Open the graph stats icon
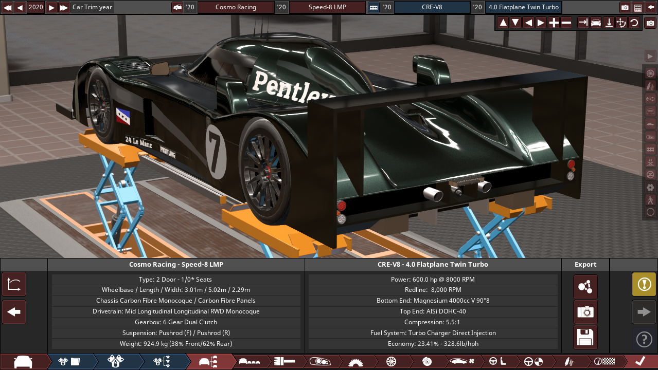 [x=14, y=284]
